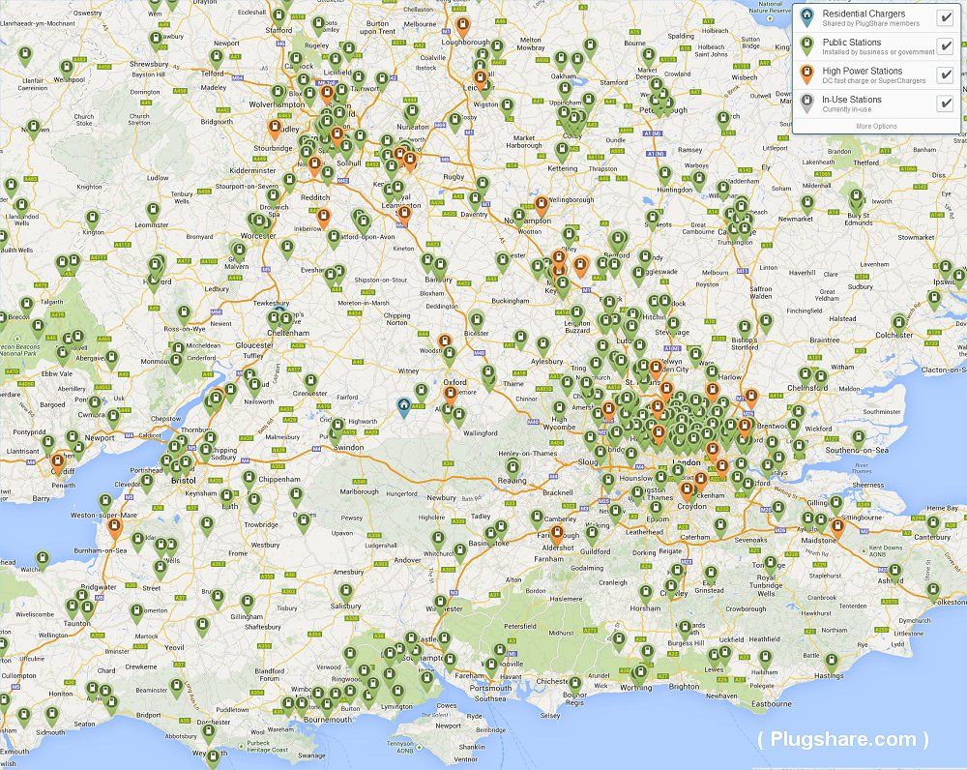This screenshot has height=770, width=967.
Task: Open the green station marker at Stafford
Action: pyautogui.click(x=279, y=16)
